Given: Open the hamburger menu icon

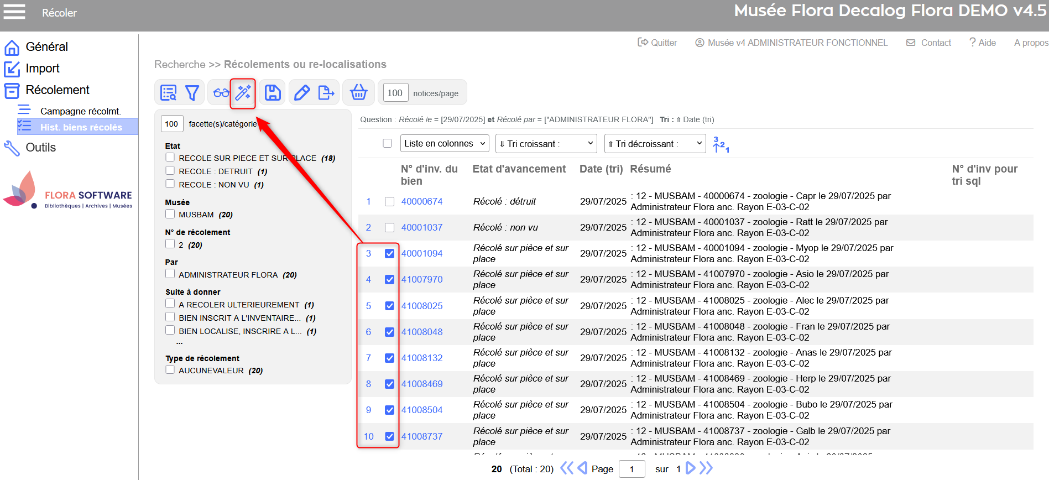Looking at the screenshot, I should tap(14, 12).
